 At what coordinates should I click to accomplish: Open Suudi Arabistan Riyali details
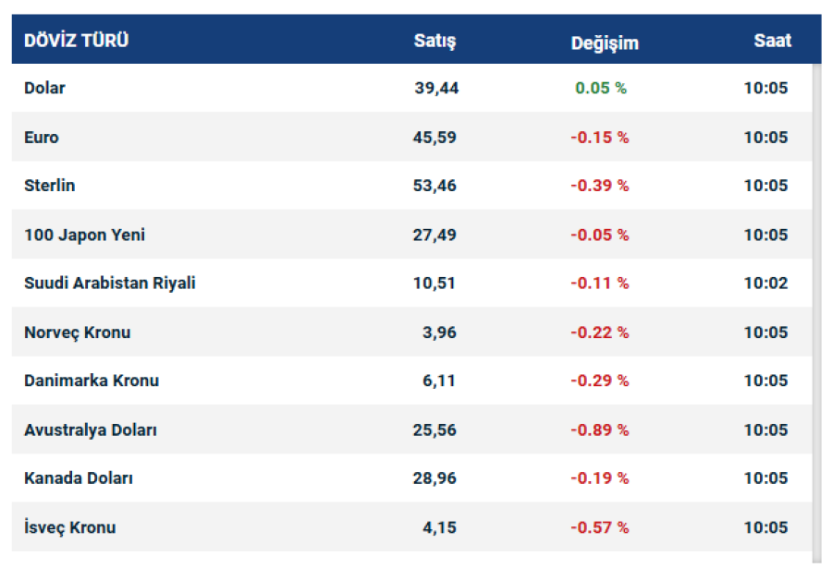pos(110,284)
